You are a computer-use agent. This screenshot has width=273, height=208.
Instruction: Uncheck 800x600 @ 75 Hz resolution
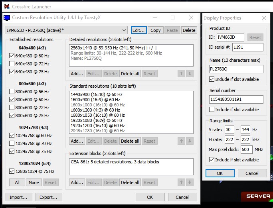[12, 116]
